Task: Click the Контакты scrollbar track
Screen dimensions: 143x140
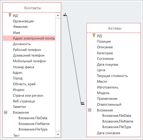Action: 58,75
